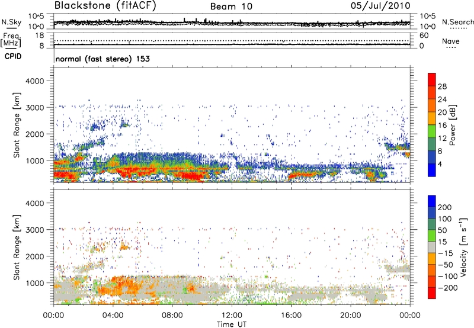Click the 'N.Sky' legend label

click(11, 22)
